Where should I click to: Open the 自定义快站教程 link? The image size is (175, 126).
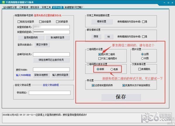51,85
